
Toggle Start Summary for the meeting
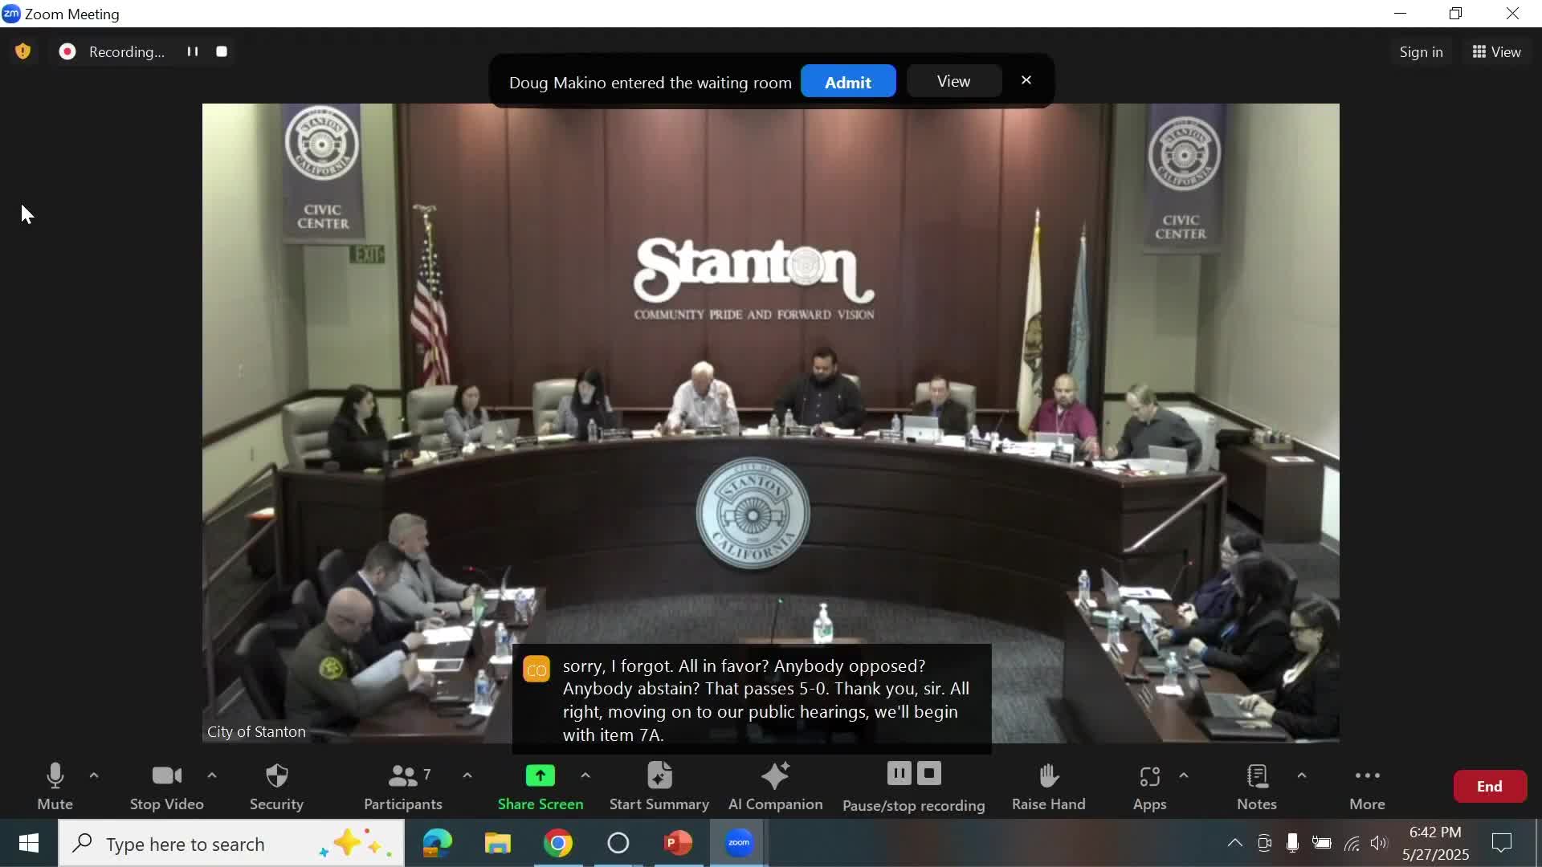(x=659, y=785)
